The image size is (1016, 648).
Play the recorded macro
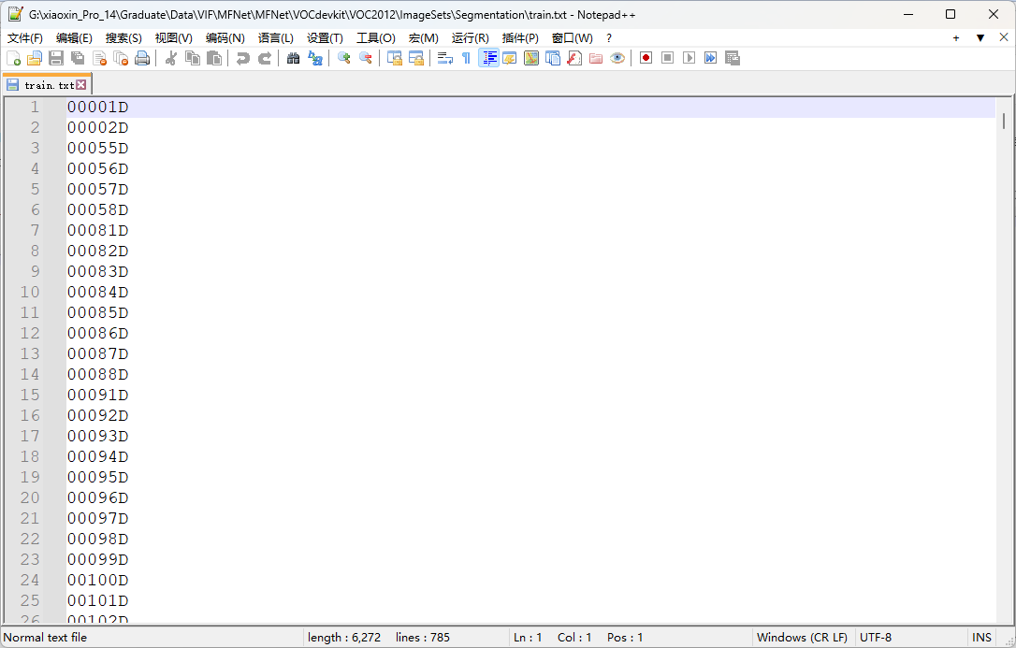point(689,58)
